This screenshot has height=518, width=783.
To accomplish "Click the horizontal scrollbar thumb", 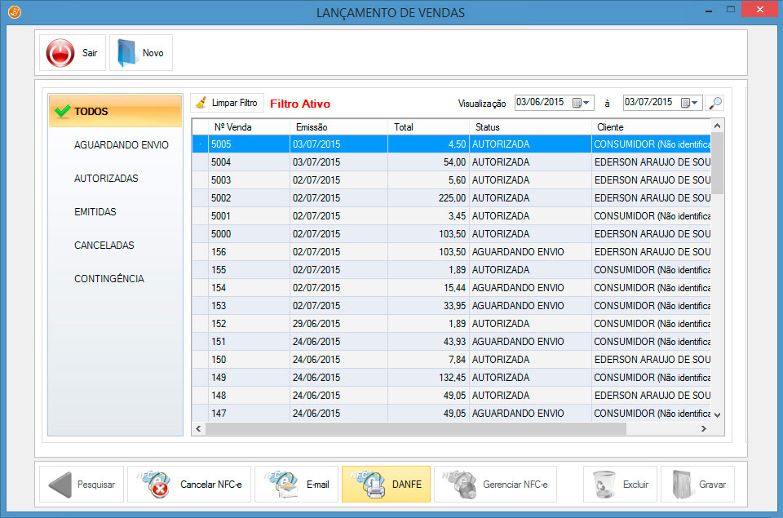I will pos(415,428).
